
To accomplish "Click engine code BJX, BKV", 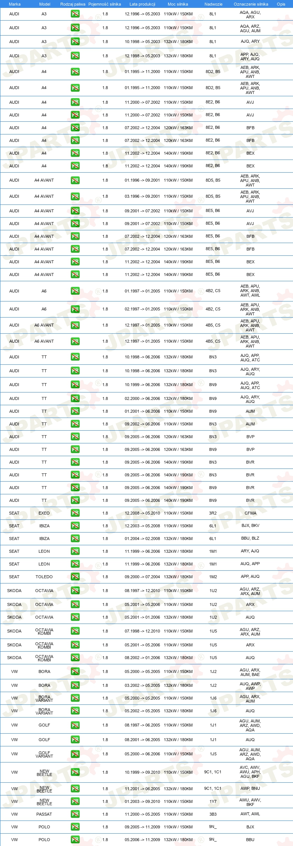I will click(x=250, y=526).
